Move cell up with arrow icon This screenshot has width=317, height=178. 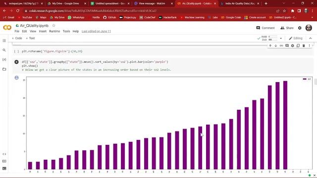click(270, 46)
